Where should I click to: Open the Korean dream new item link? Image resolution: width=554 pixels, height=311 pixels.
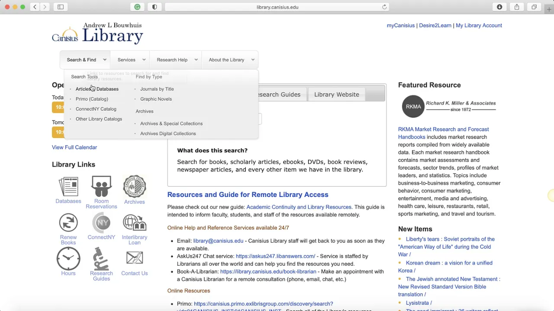pos(445,267)
